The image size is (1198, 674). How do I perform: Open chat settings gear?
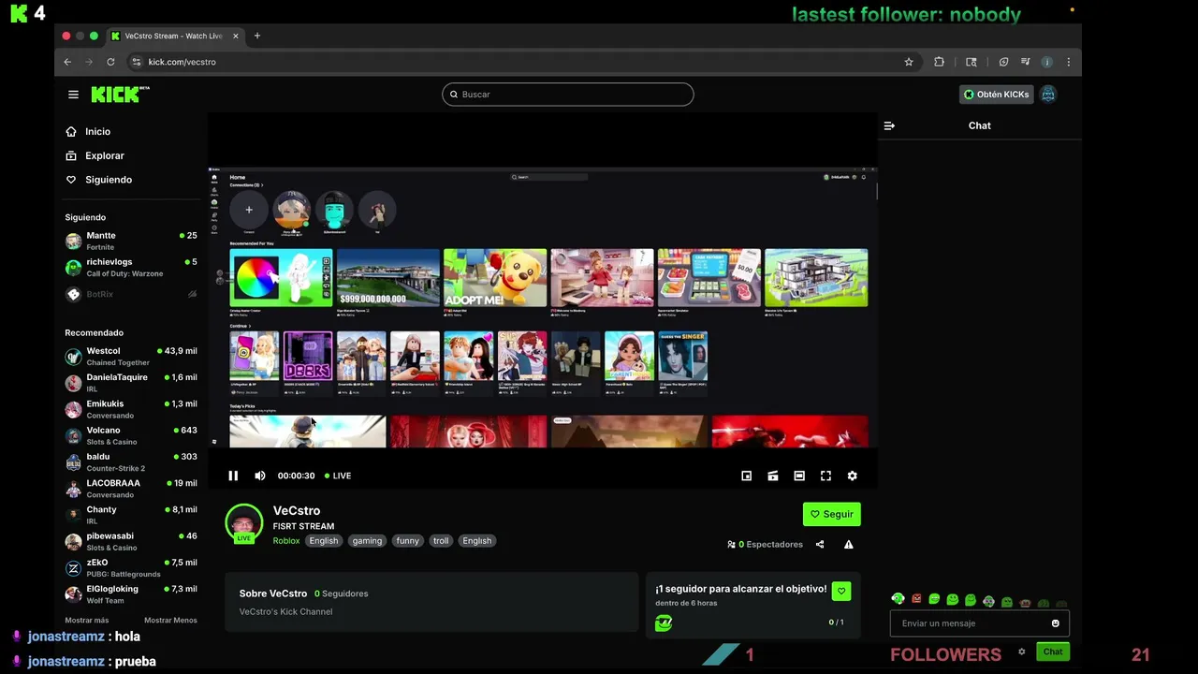pos(1022,652)
